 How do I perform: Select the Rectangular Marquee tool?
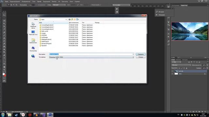4,18
